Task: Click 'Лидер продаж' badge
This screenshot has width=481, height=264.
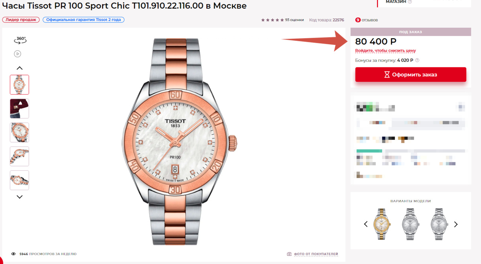Action: pyautogui.click(x=21, y=19)
